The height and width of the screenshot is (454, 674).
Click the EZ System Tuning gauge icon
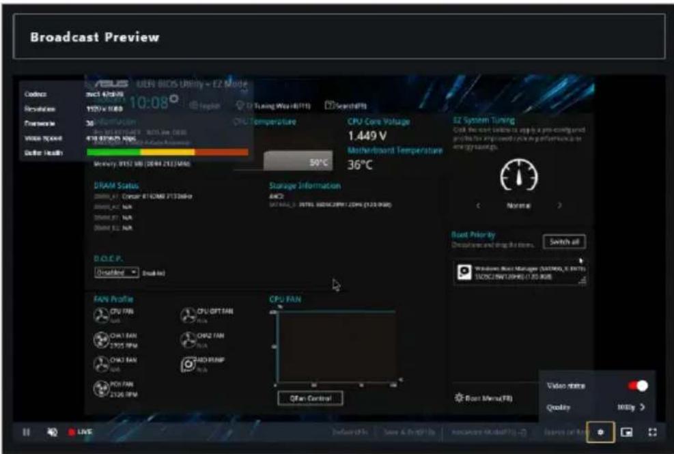(519, 175)
